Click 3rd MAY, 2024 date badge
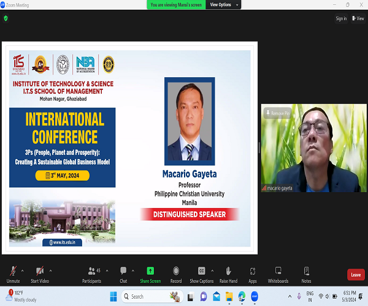This screenshot has height=306, width=368. [x=63, y=176]
